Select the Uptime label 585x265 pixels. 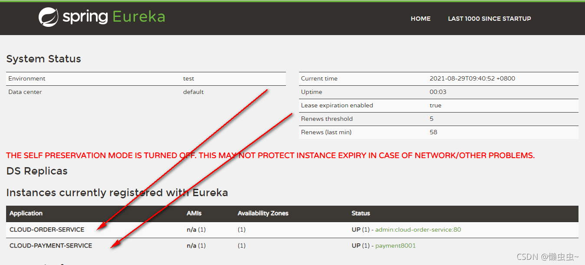[312, 92]
